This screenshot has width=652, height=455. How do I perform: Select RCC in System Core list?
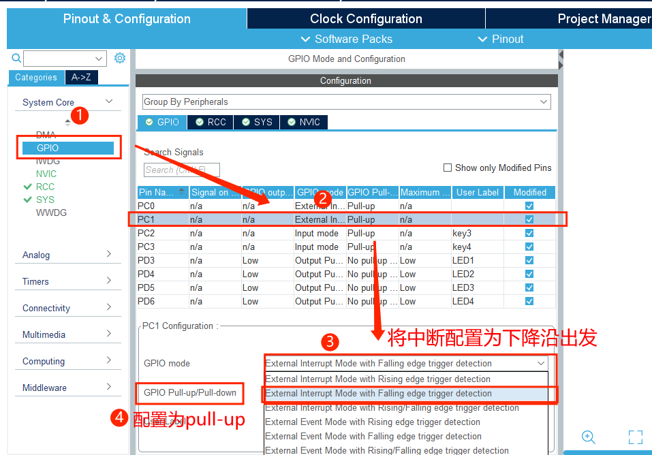coord(45,187)
